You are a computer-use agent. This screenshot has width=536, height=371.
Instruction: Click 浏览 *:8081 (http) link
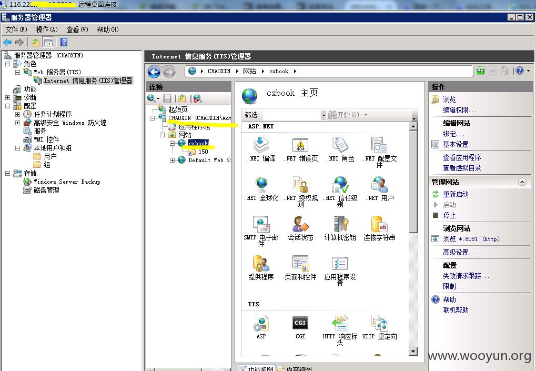(x=471, y=239)
